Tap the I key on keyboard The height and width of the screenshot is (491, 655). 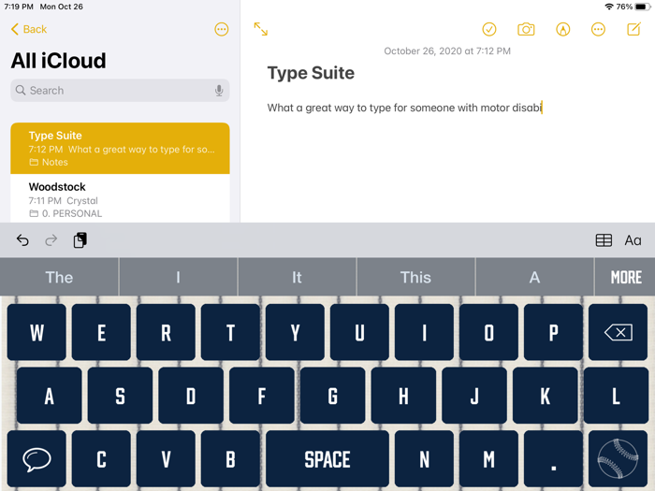424,332
